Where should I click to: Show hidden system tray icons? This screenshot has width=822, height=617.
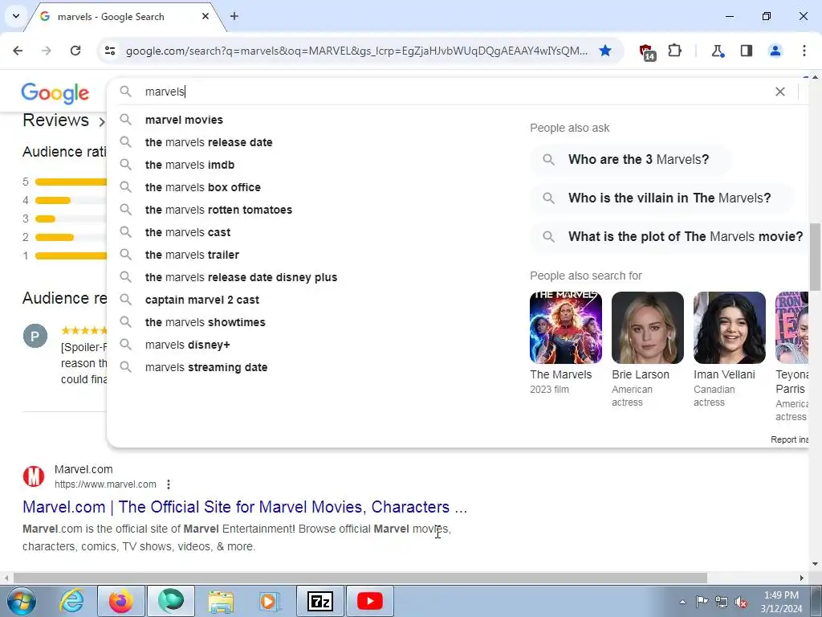(682, 602)
